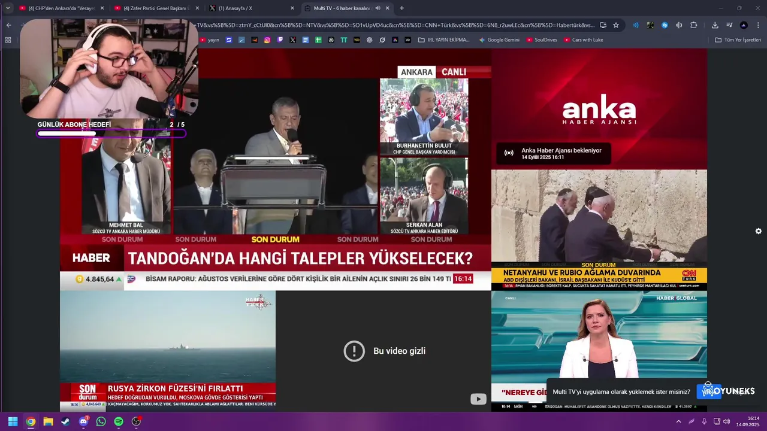Close the Zafer Partisi tab
Viewport: 767px width, 431px height.
coord(197,8)
